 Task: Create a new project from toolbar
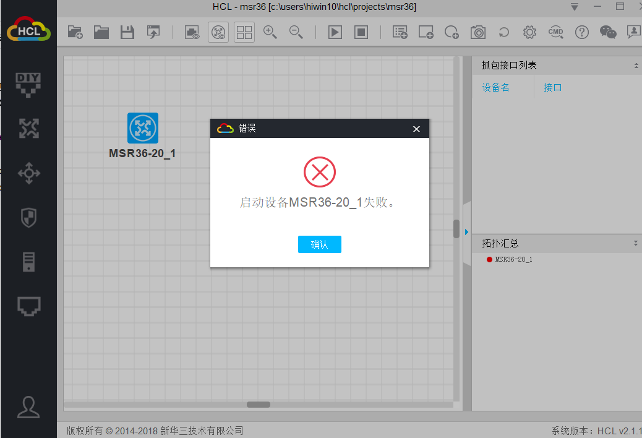75,32
